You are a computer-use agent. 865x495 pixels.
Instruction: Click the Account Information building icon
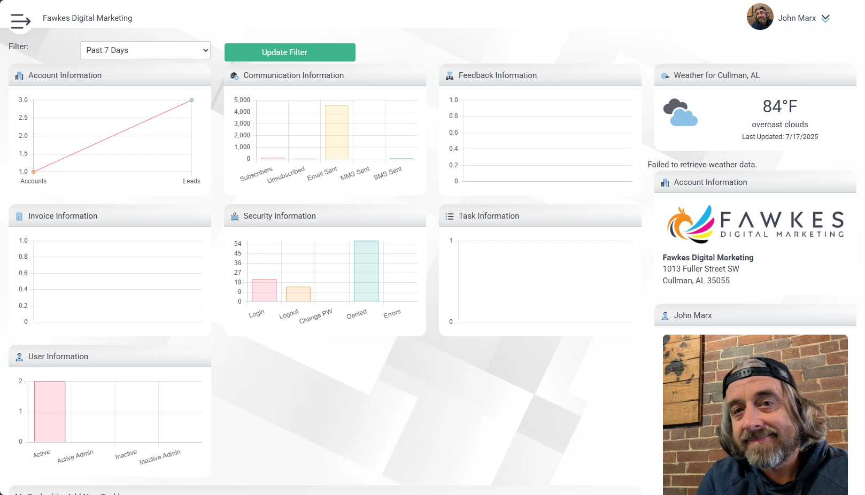[x=19, y=76]
